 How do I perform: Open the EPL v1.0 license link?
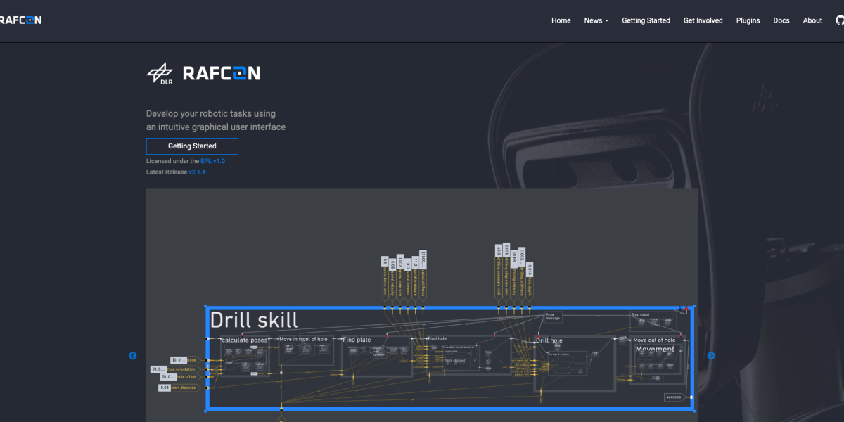[x=212, y=161]
